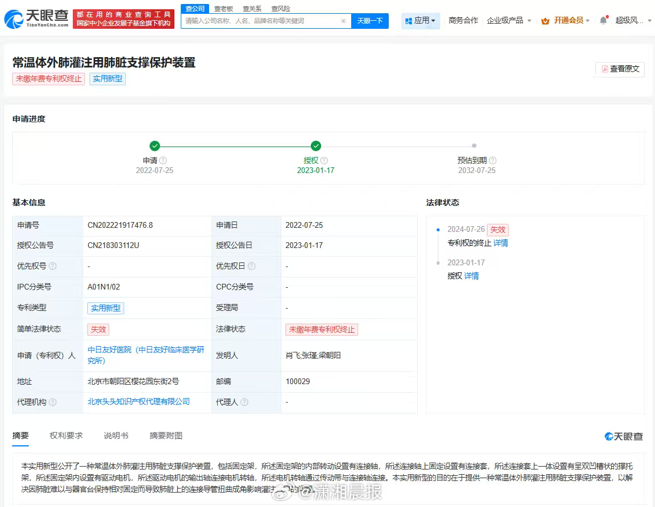655x507 pixels.
Task: Click the help icon next to 预估到期
Action: 493,160
